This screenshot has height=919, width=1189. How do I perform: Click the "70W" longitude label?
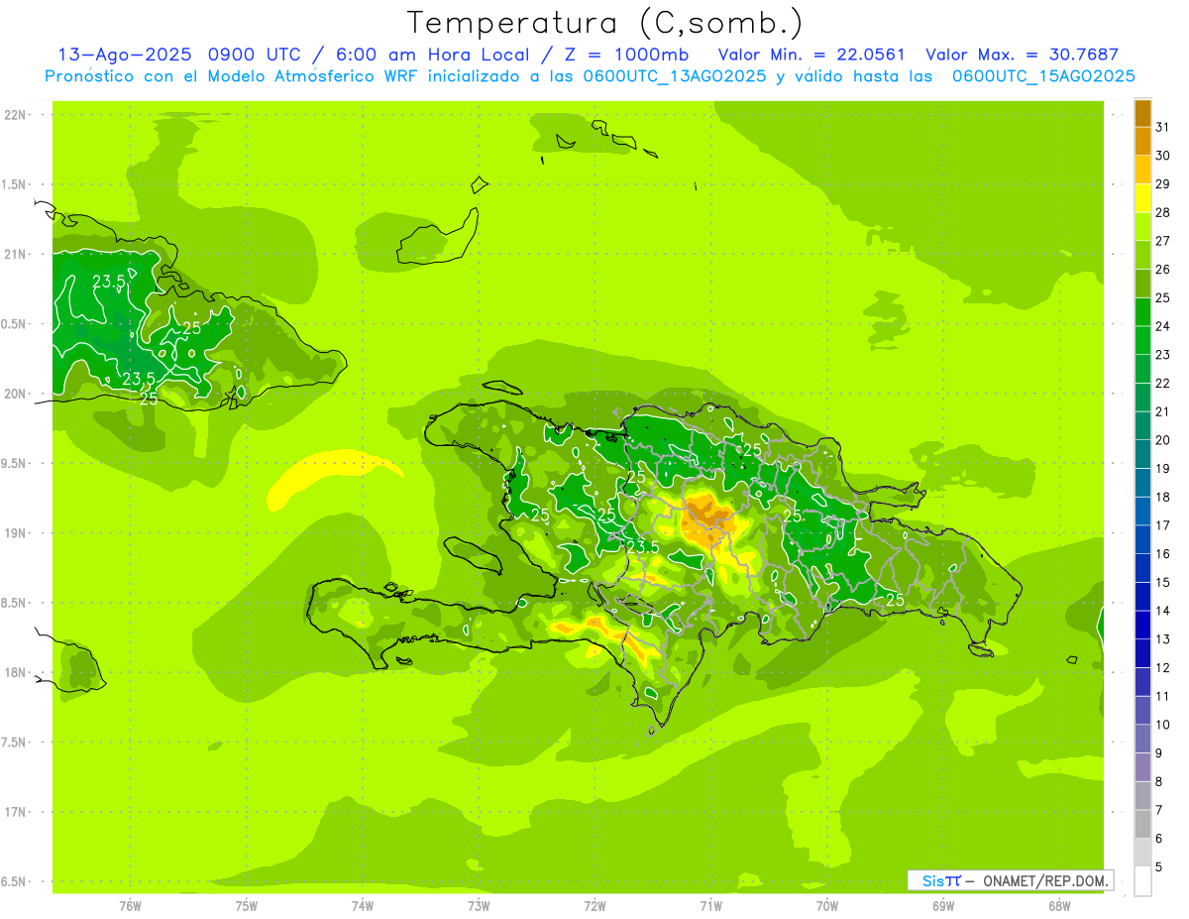point(827,906)
